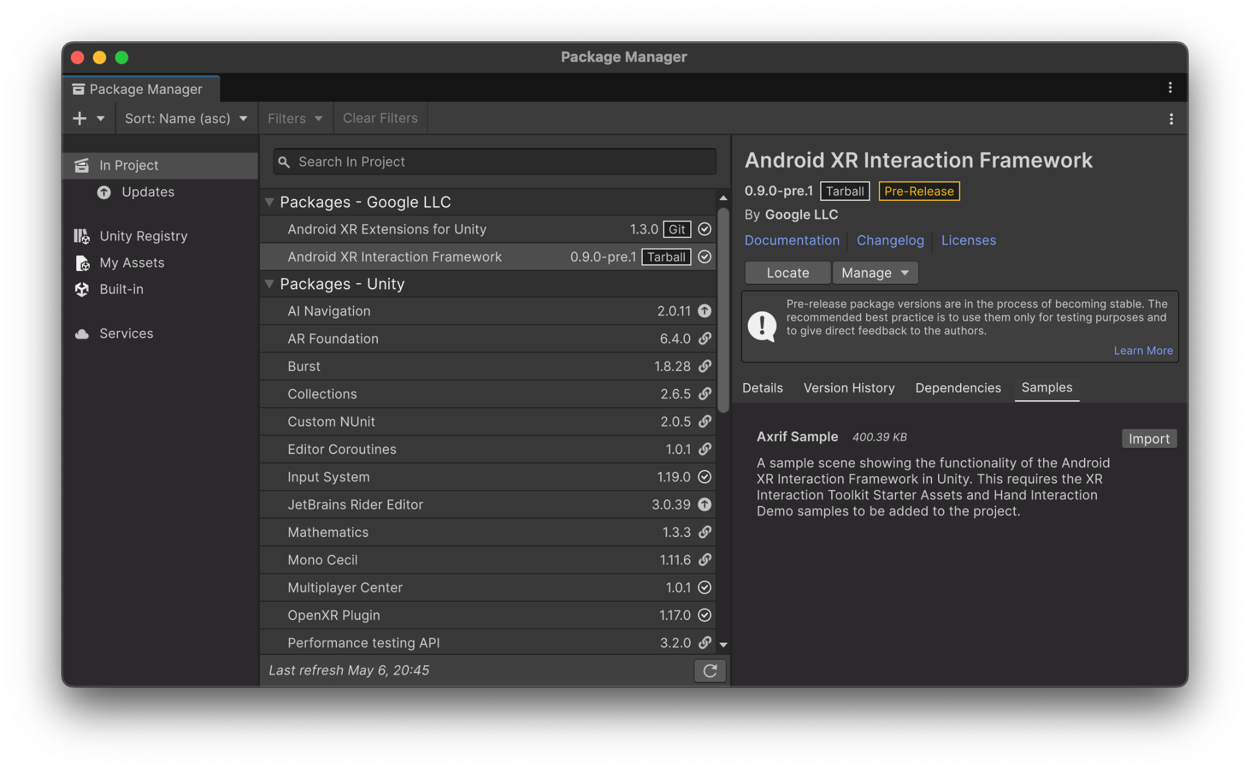1250x769 pixels.
Task: Select the AR Foundation package
Action: pyautogui.click(x=488, y=339)
